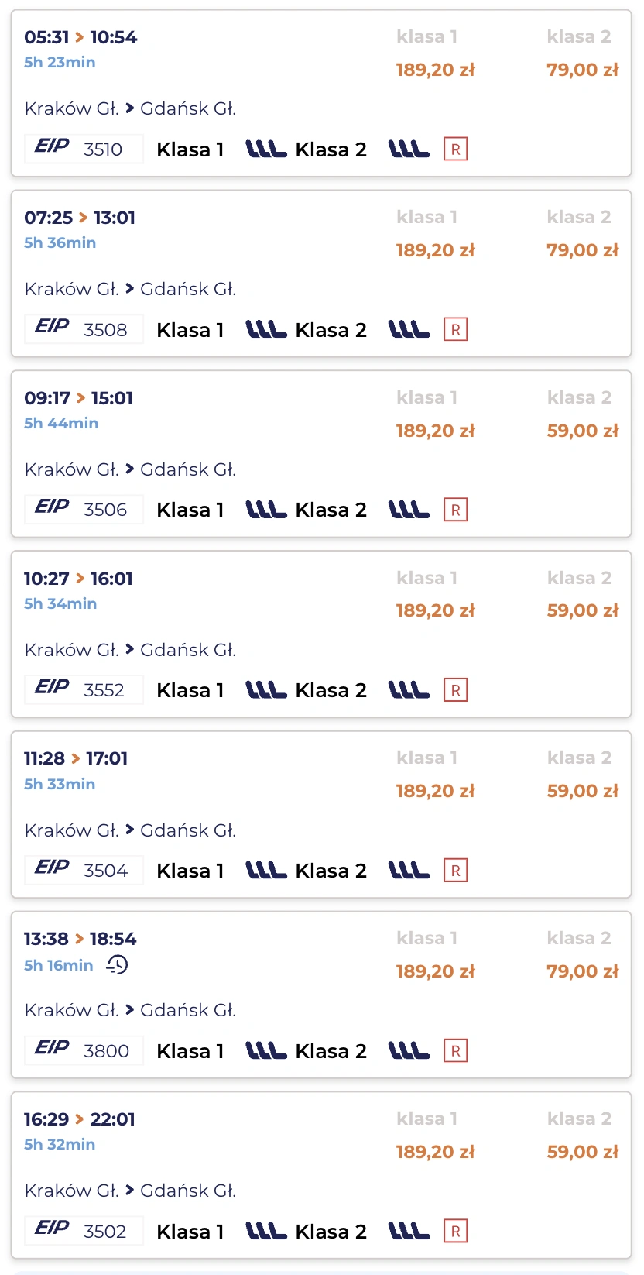Click train number 3502

coord(104,1232)
